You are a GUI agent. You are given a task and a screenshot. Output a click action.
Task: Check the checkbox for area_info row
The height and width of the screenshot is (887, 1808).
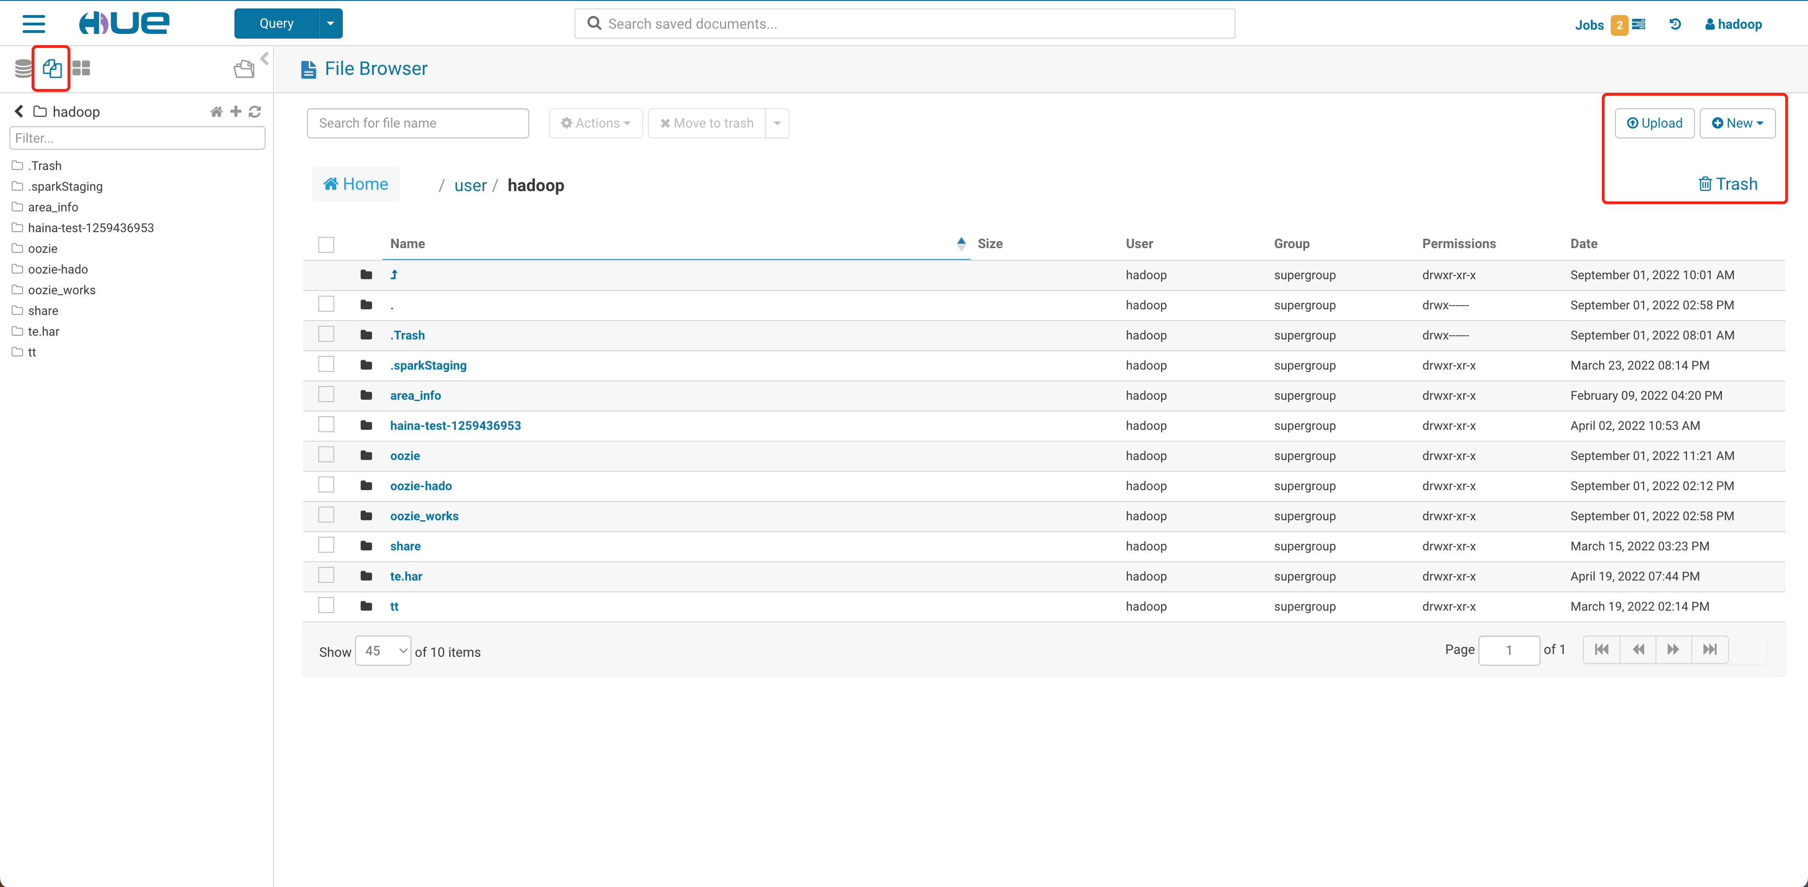pyautogui.click(x=326, y=395)
